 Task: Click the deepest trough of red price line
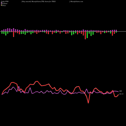tap(88, 103)
